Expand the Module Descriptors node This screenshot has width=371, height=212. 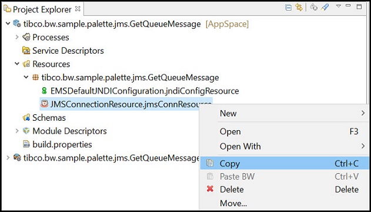17,131
